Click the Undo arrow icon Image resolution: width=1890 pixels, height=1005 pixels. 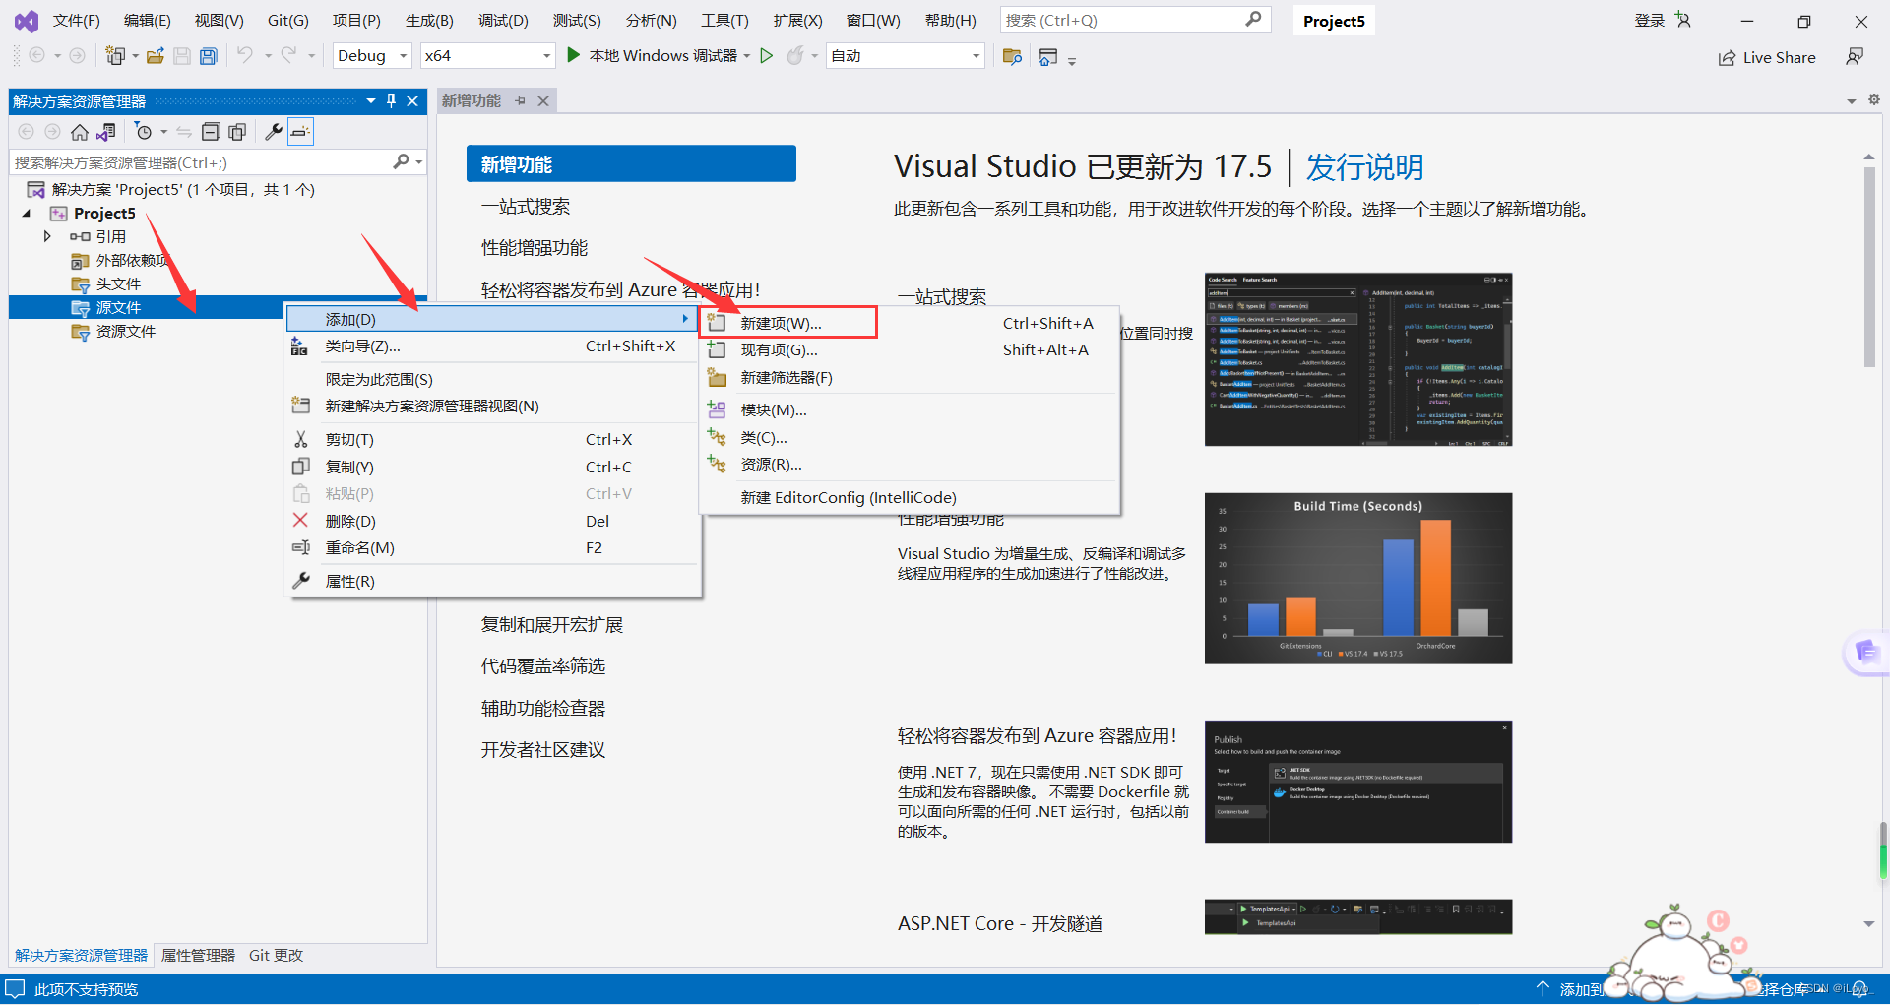coord(245,56)
